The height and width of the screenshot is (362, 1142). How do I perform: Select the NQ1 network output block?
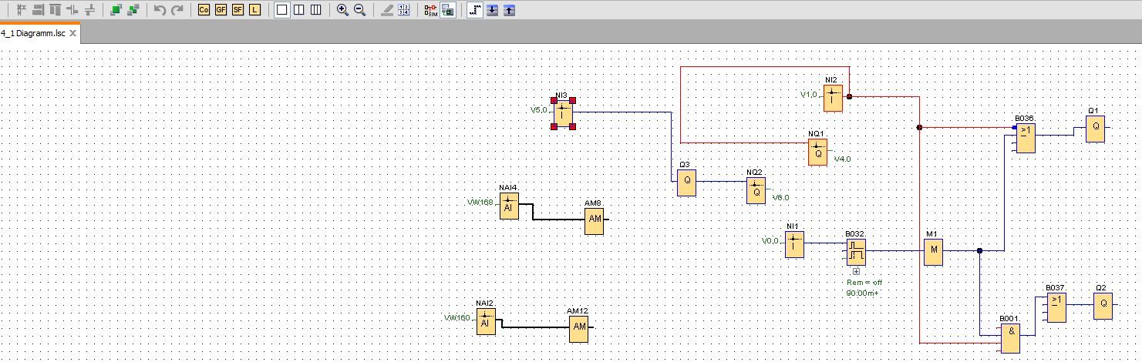pyautogui.click(x=817, y=152)
